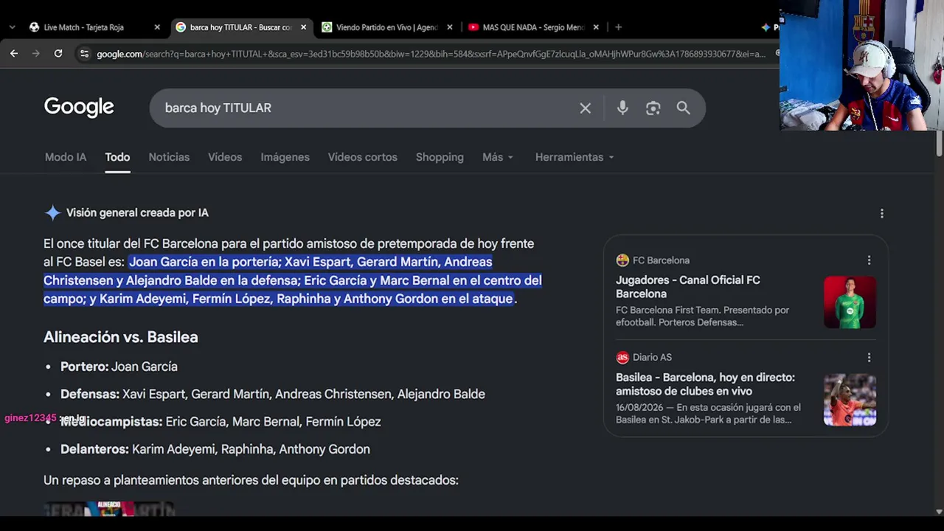Open AI overview options menu
This screenshot has height=531, width=944.
click(881, 214)
